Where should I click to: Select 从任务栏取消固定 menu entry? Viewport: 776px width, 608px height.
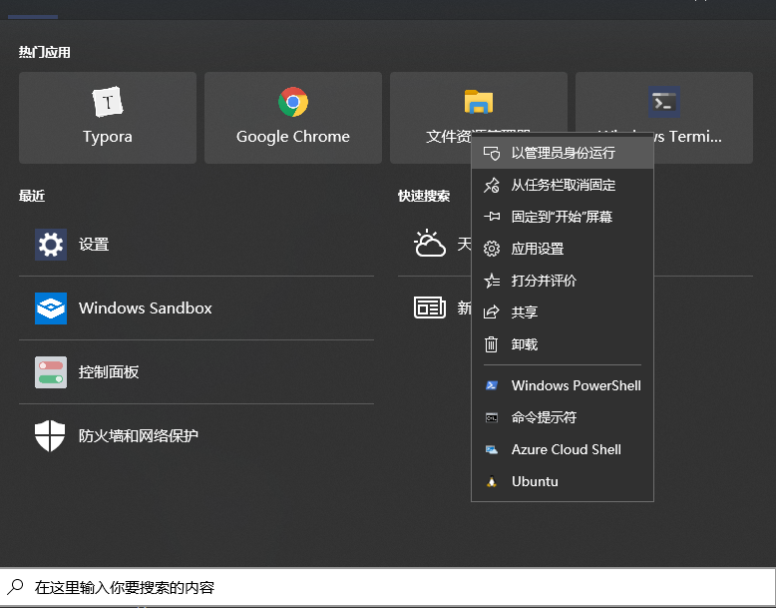(563, 186)
